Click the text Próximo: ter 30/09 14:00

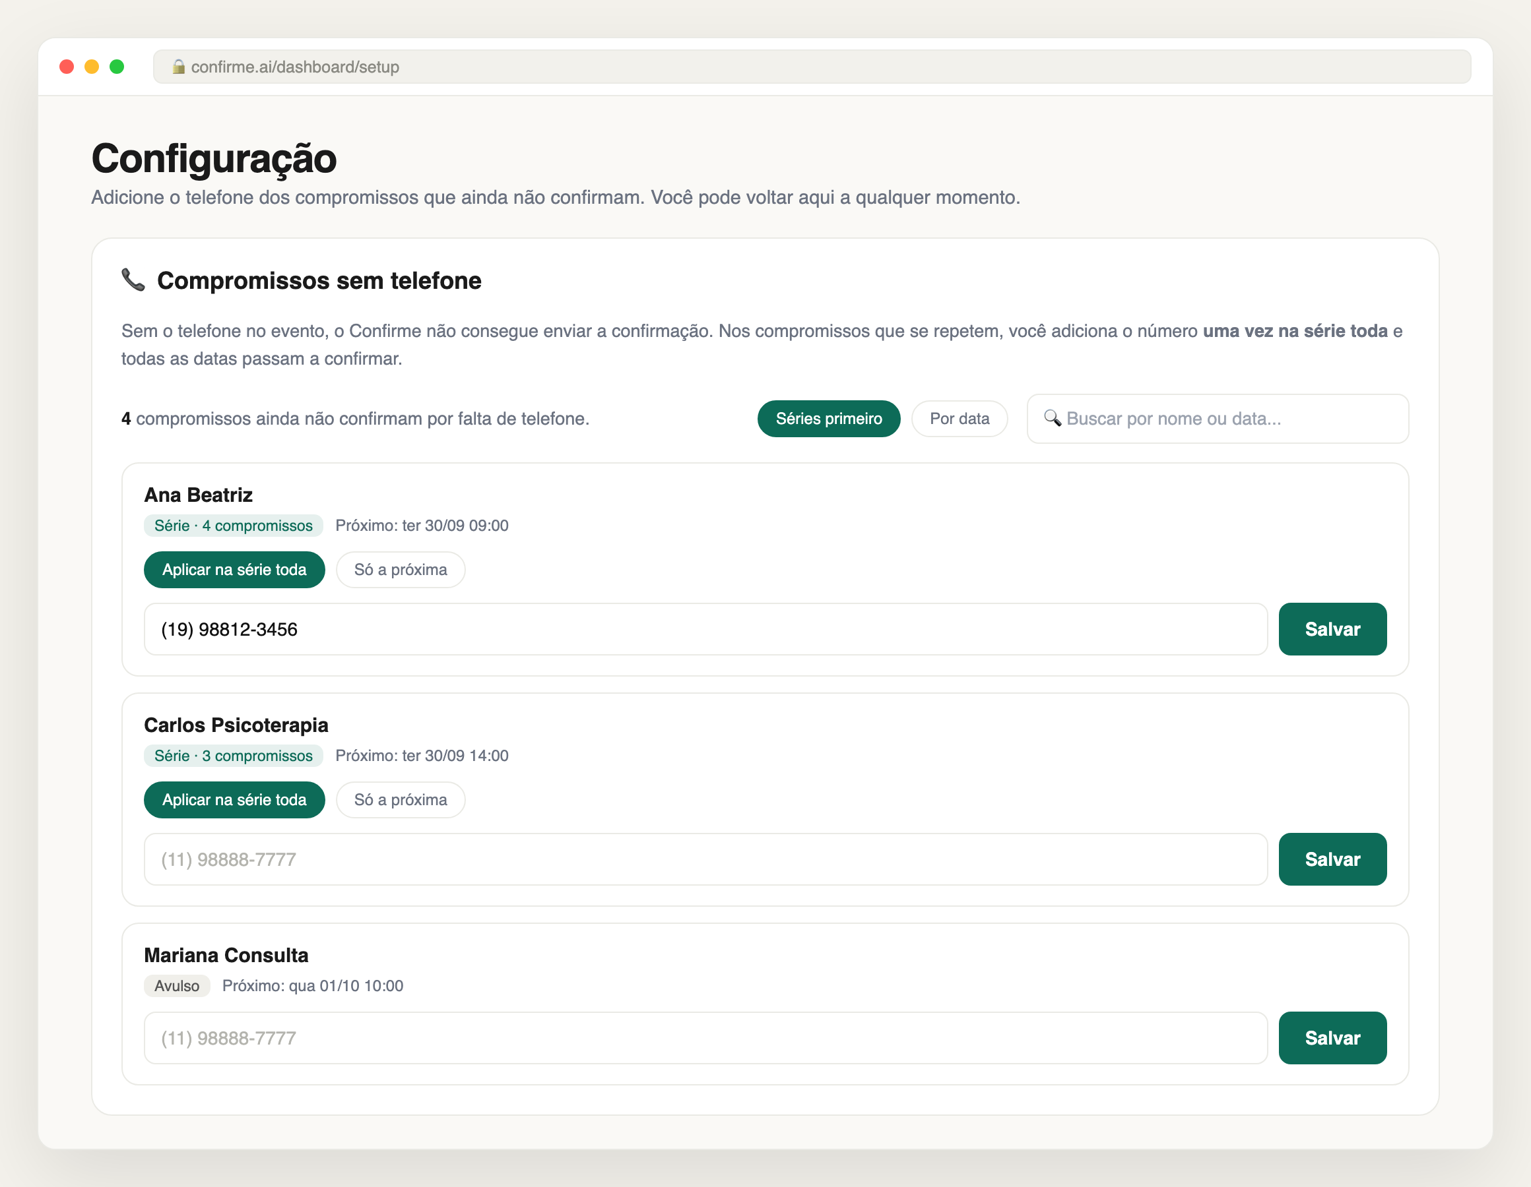[422, 755]
